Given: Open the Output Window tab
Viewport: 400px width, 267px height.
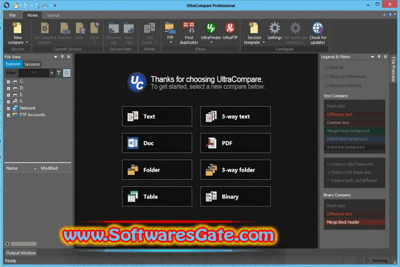Looking at the screenshot, I should (x=21, y=253).
